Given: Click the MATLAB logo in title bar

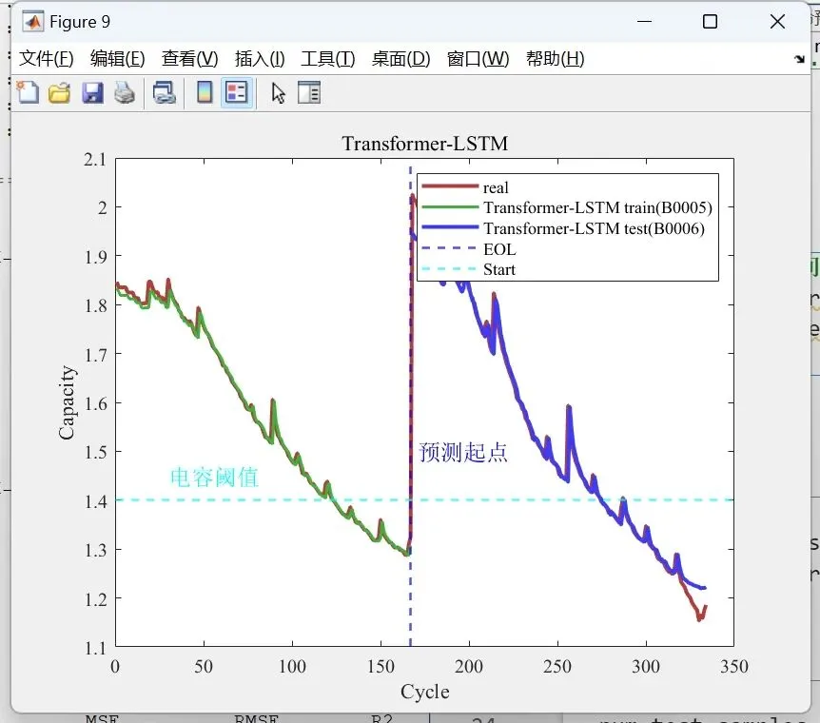Looking at the screenshot, I should tap(33, 22).
